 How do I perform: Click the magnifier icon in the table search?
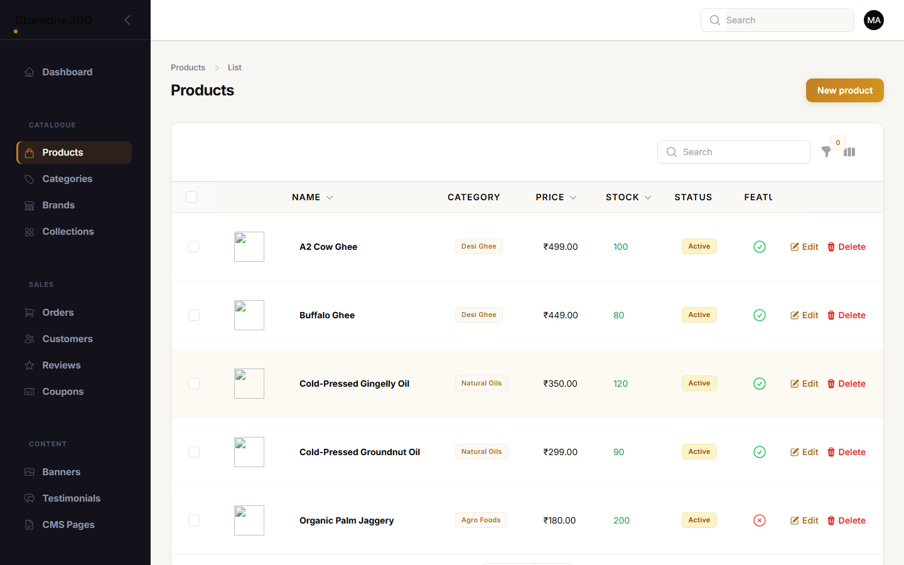(x=672, y=152)
